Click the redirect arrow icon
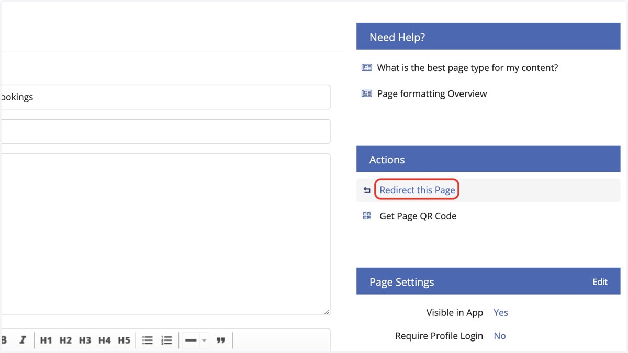 367,191
